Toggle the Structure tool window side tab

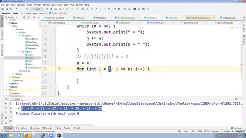2,35
